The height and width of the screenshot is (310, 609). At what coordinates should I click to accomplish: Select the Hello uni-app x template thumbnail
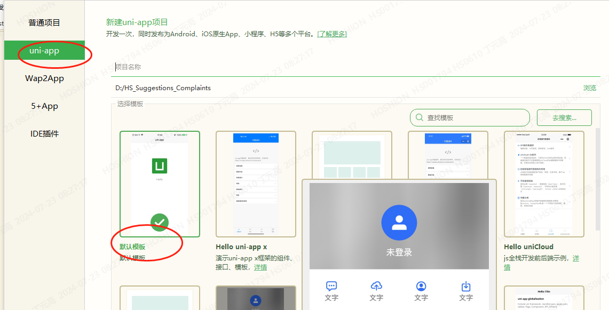click(256, 184)
